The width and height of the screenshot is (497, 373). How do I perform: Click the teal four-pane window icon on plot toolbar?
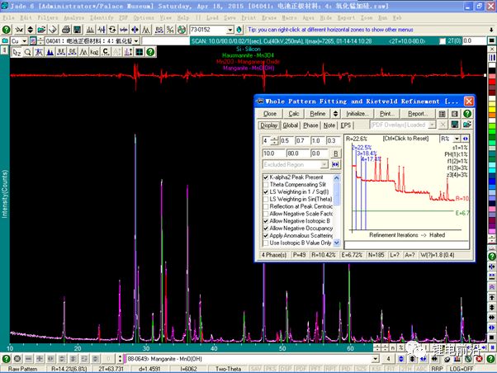[140, 52]
